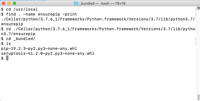Click the closing bracket mark on the "ls" line
The height and width of the screenshot is (101, 200).
pyautogui.click(x=196, y=44)
